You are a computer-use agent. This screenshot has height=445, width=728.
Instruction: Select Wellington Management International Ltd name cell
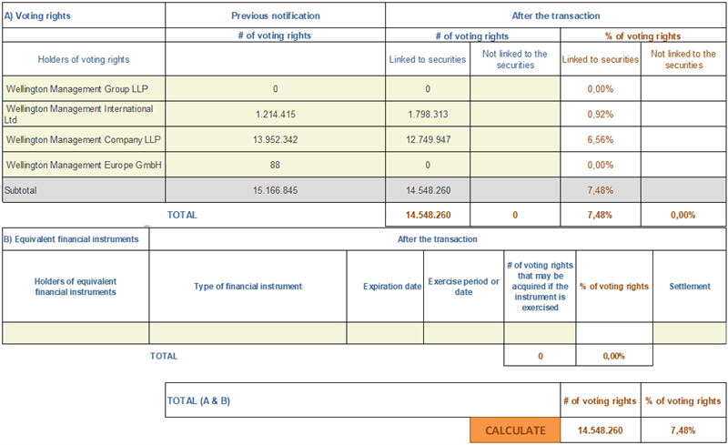point(84,114)
